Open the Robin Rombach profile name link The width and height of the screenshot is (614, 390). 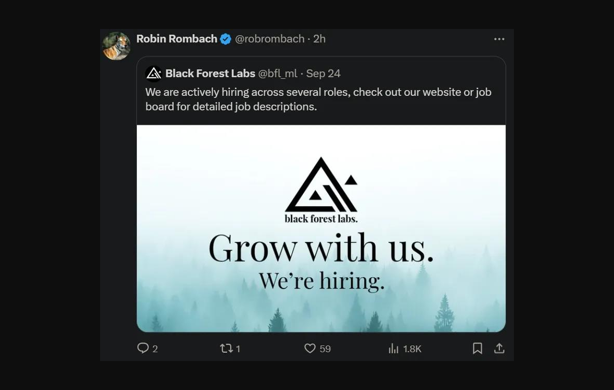pos(176,39)
